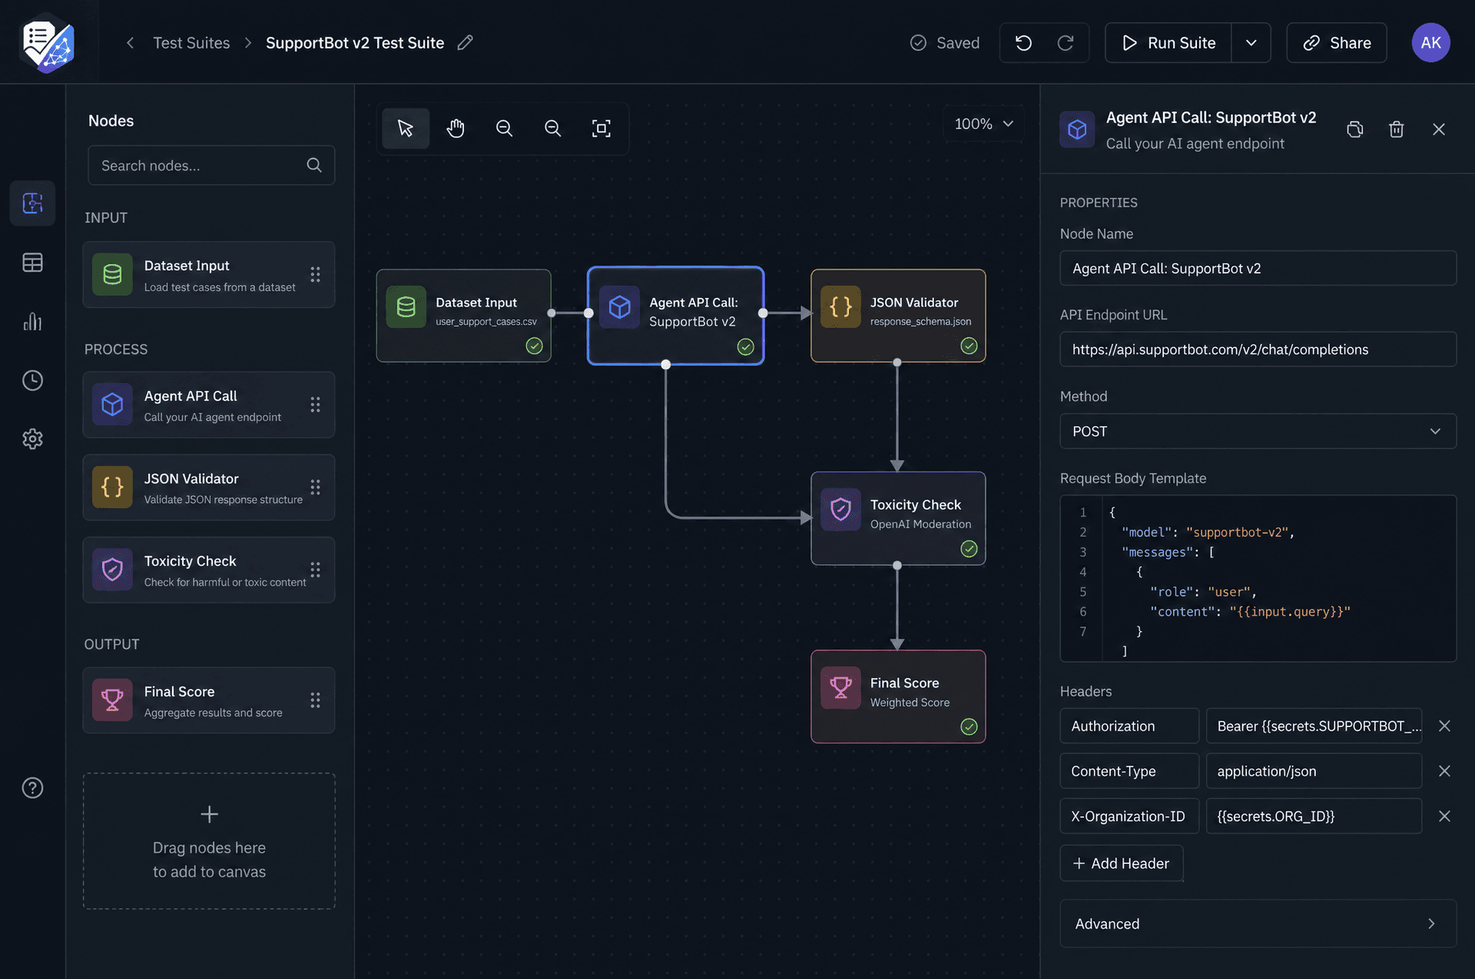
Task: Open the 100% zoom level dropdown
Action: pyautogui.click(x=984, y=124)
